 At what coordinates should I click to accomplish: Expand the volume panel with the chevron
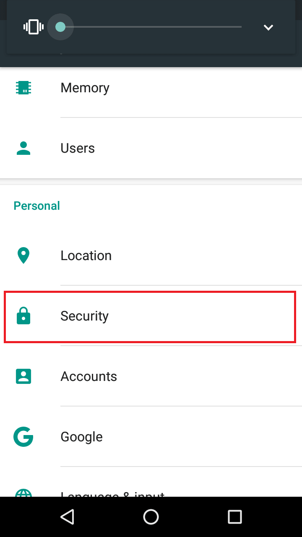(x=268, y=27)
